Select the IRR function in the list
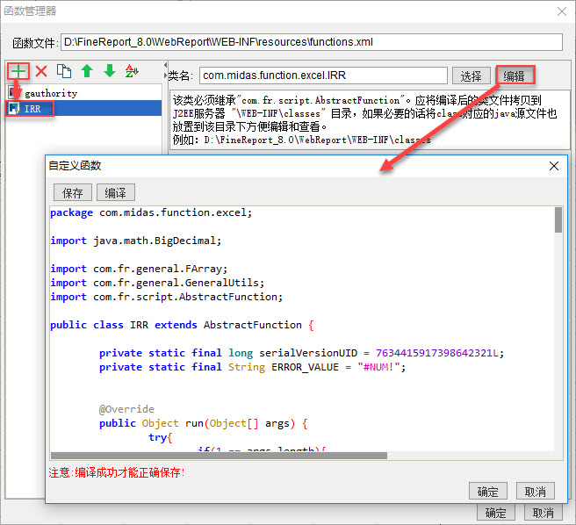This screenshot has width=576, height=525. pos(84,109)
